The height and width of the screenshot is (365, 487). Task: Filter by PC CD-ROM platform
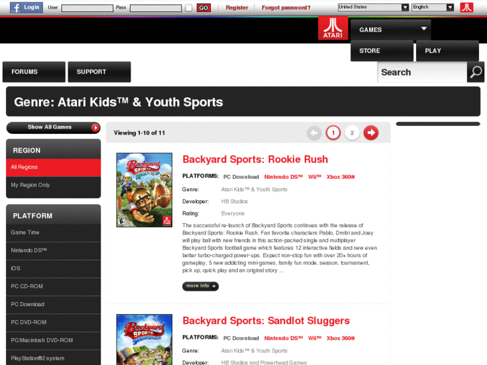54,287
